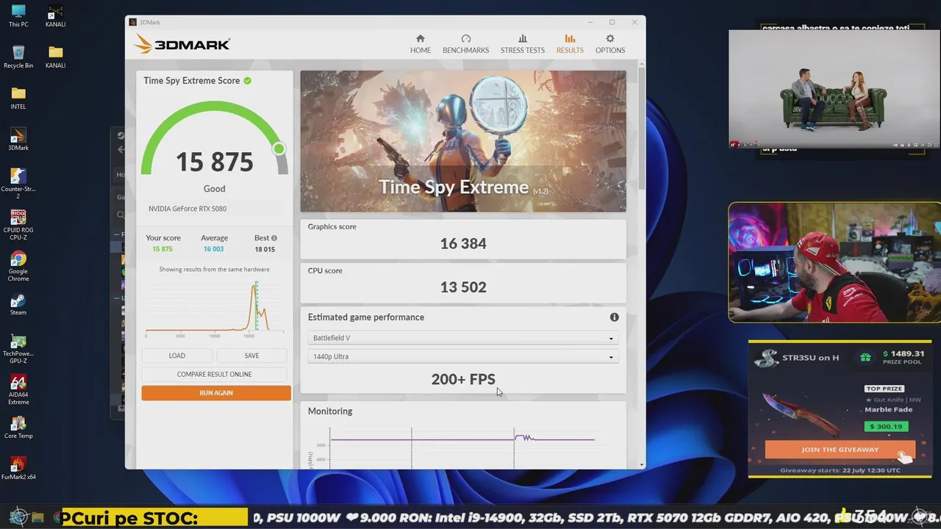Image resolution: width=941 pixels, height=529 pixels.
Task: Select the FurMark2 x64 desktop shortcut
Action: [18, 469]
